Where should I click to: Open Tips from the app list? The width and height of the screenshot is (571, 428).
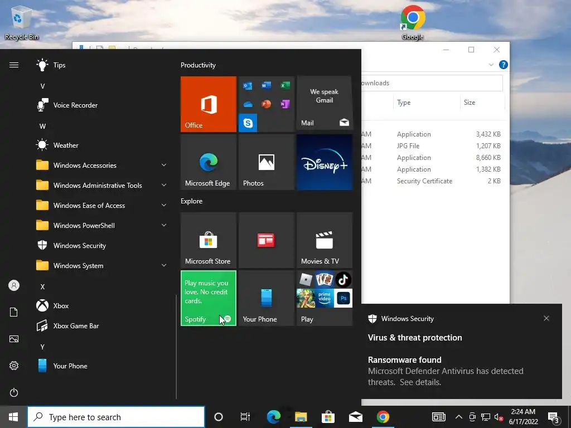point(102,65)
